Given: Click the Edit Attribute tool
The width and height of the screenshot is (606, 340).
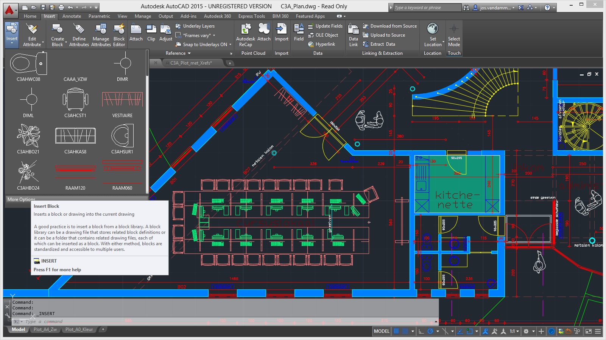Looking at the screenshot, I should (x=32, y=34).
